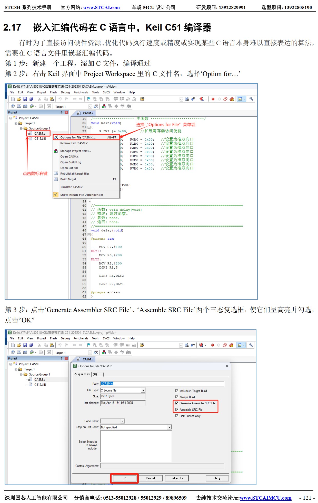
Task: Click Help button in Options dialog
Action: (217, 478)
